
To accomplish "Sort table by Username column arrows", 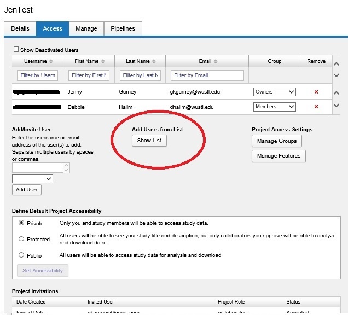I will tap(51, 61).
